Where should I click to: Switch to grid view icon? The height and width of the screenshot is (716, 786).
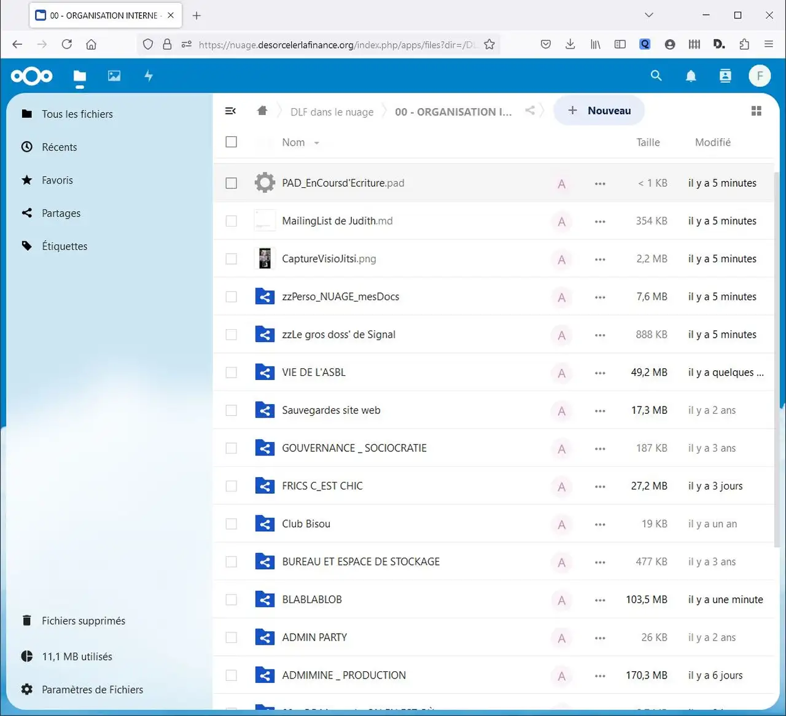(757, 111)
